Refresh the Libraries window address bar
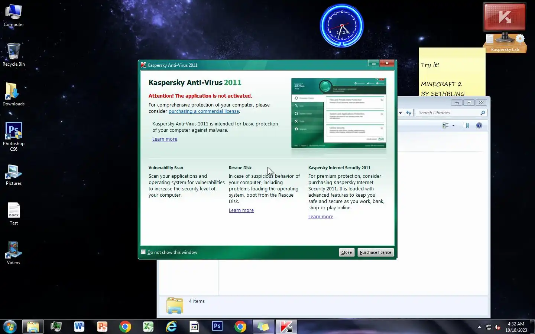Image resolution: width=535 pixels, height=334 pixels. [409, 113]
